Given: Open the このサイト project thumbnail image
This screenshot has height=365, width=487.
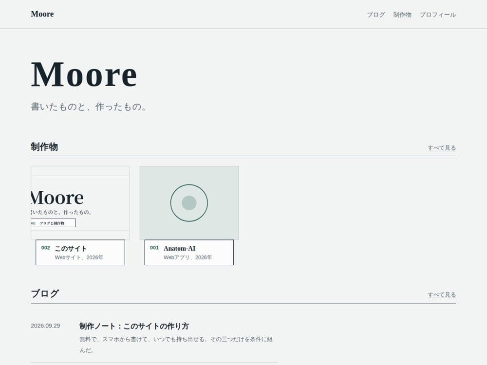Looking at the screenshot, I should point(80,202).
